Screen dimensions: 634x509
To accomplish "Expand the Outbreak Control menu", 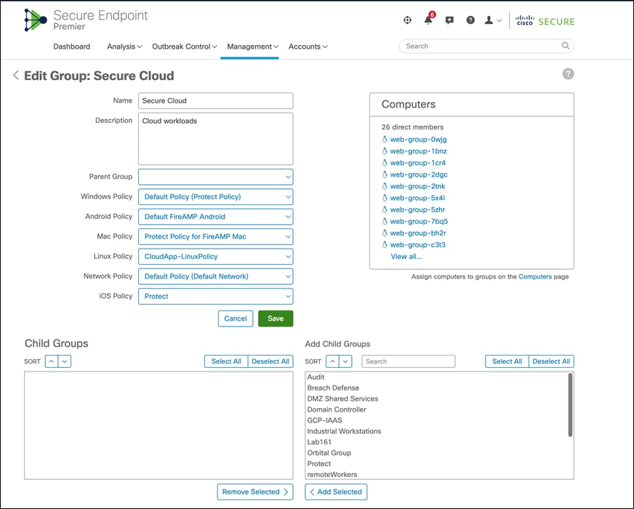I will [x=185, y=47].
